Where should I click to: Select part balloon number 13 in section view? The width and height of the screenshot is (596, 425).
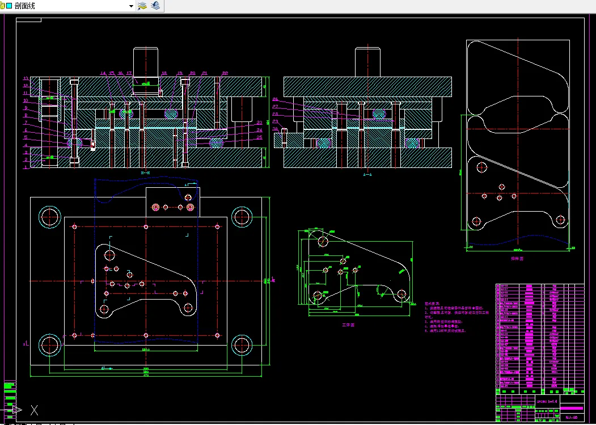pos(26,78)
